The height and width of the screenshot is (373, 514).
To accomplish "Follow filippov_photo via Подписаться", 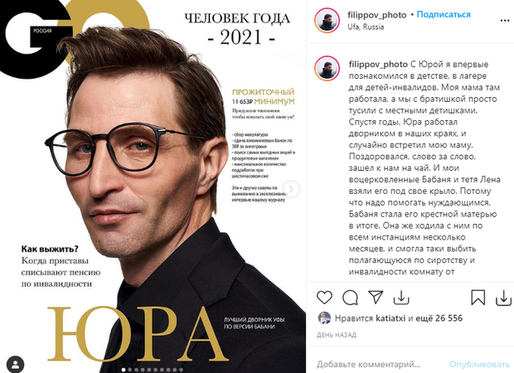I will point(444,14).
